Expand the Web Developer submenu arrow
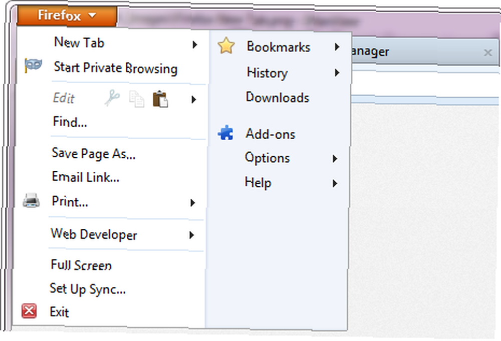Image resolution: width=501 pixels, height=341 pixels. coord(191,235)
